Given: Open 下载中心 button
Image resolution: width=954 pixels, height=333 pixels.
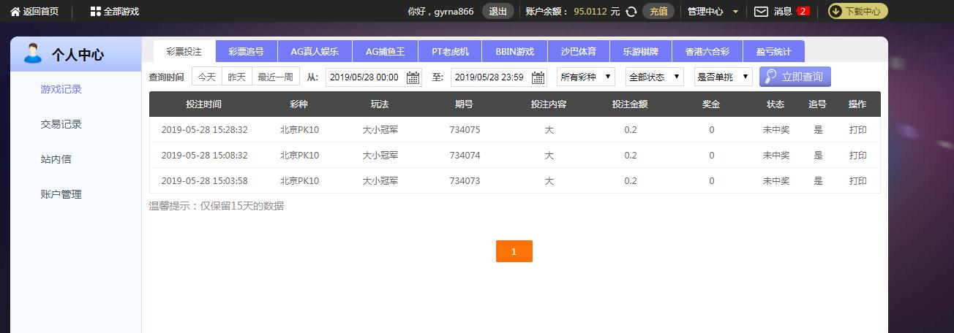Looking at the screenshot, I should tap(857, 11).
